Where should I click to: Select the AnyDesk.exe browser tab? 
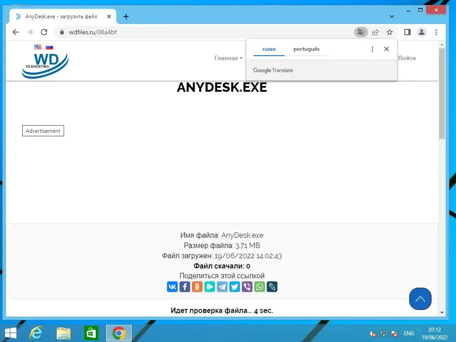click(x=62, y=16)
